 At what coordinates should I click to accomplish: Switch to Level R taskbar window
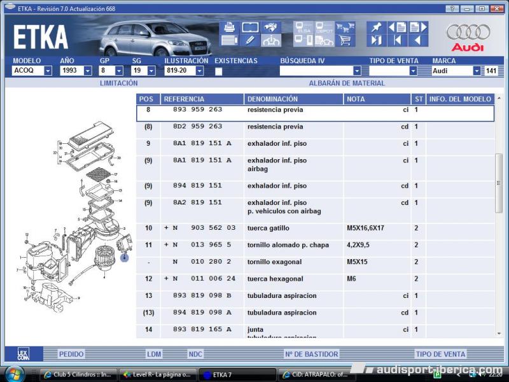[158, 374]
